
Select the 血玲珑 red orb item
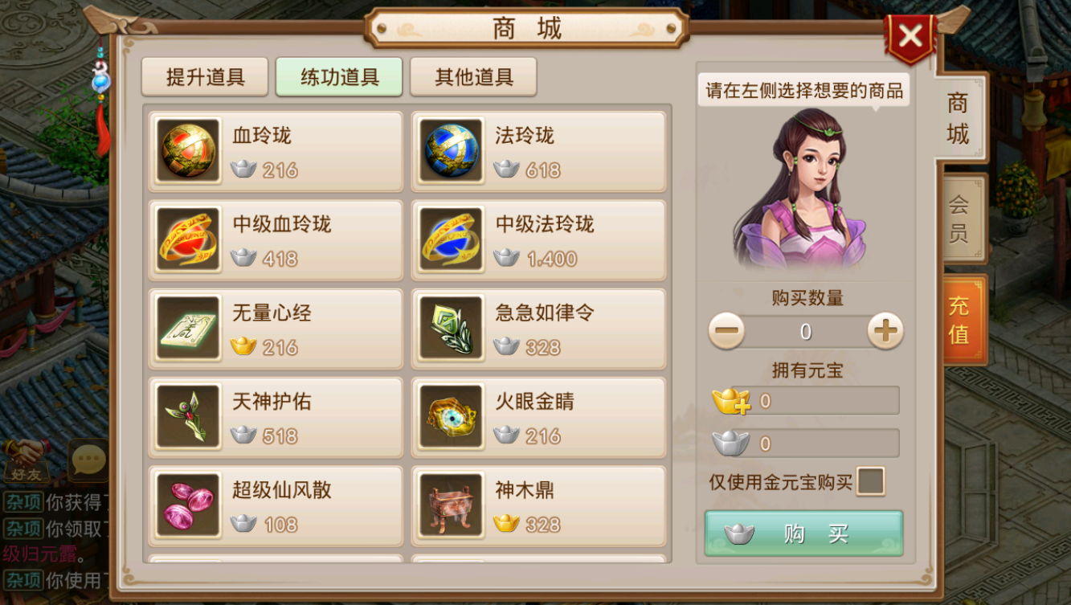188,150
